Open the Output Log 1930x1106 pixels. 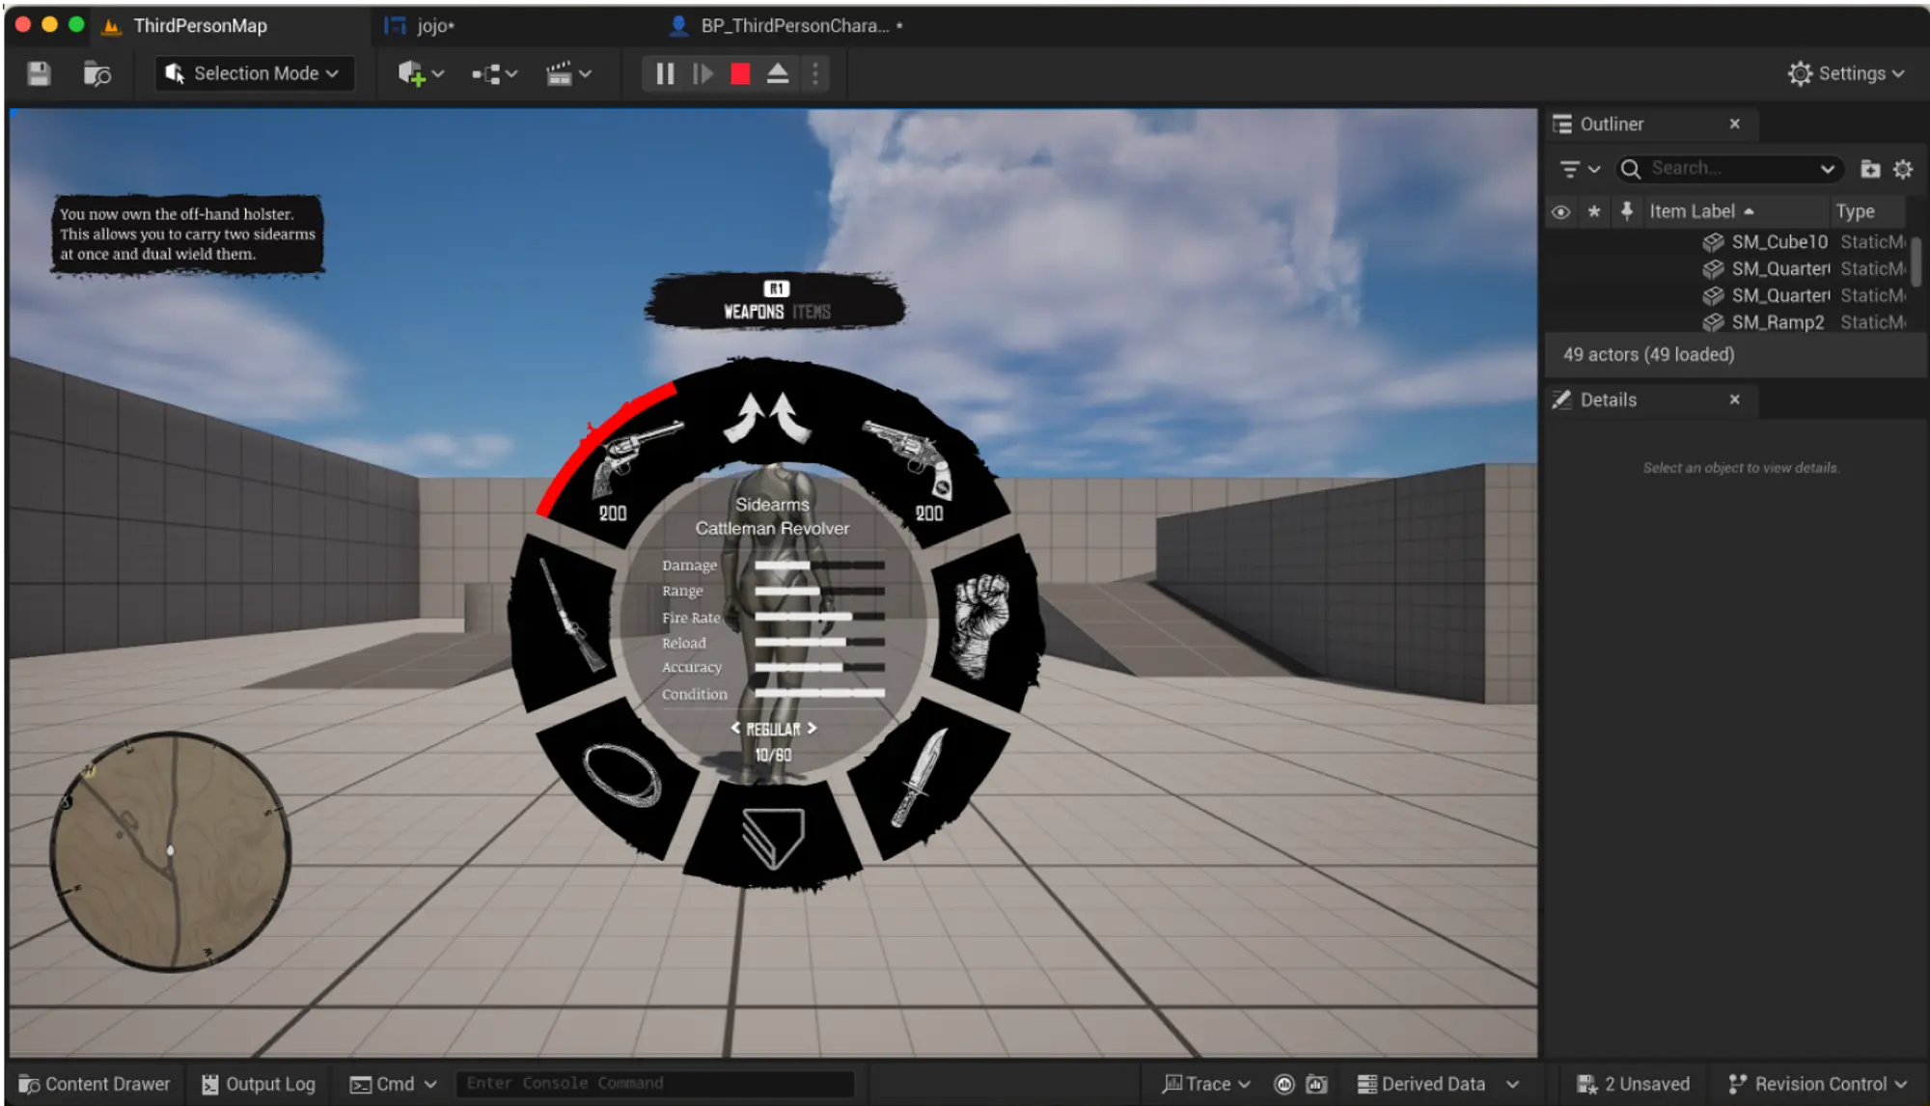point(259,1084)
